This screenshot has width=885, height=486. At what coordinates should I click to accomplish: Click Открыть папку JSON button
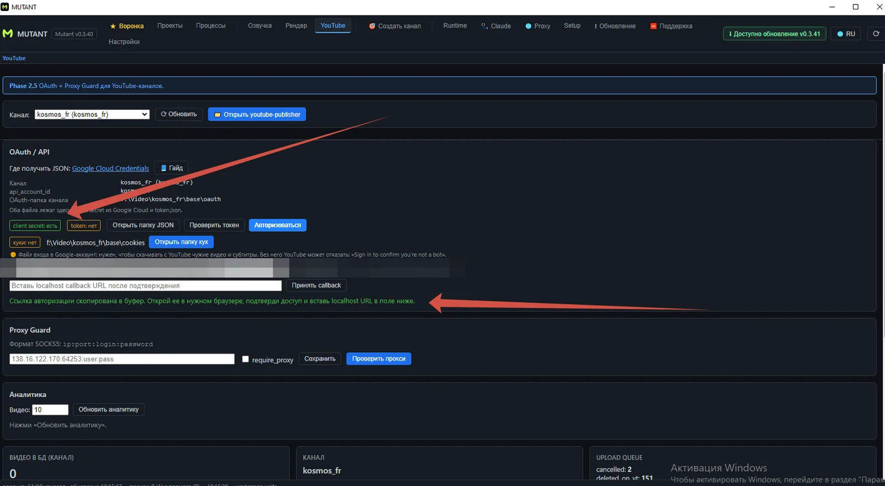point(143,226)
